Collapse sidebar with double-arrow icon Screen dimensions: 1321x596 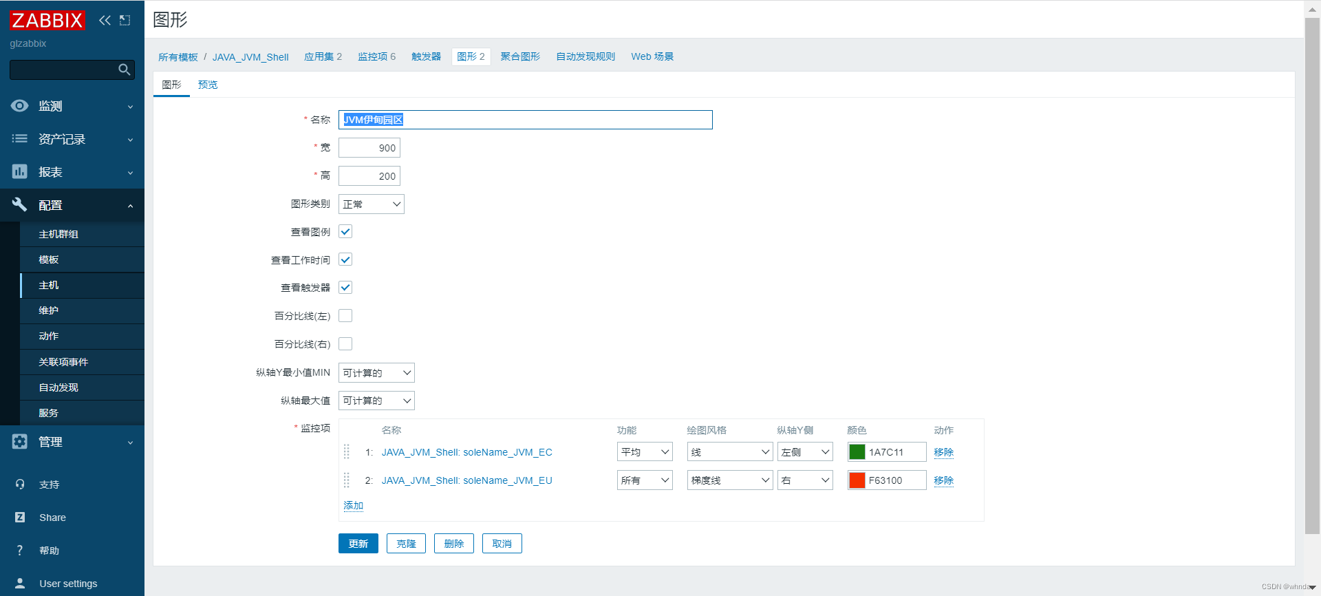point(105,20)
